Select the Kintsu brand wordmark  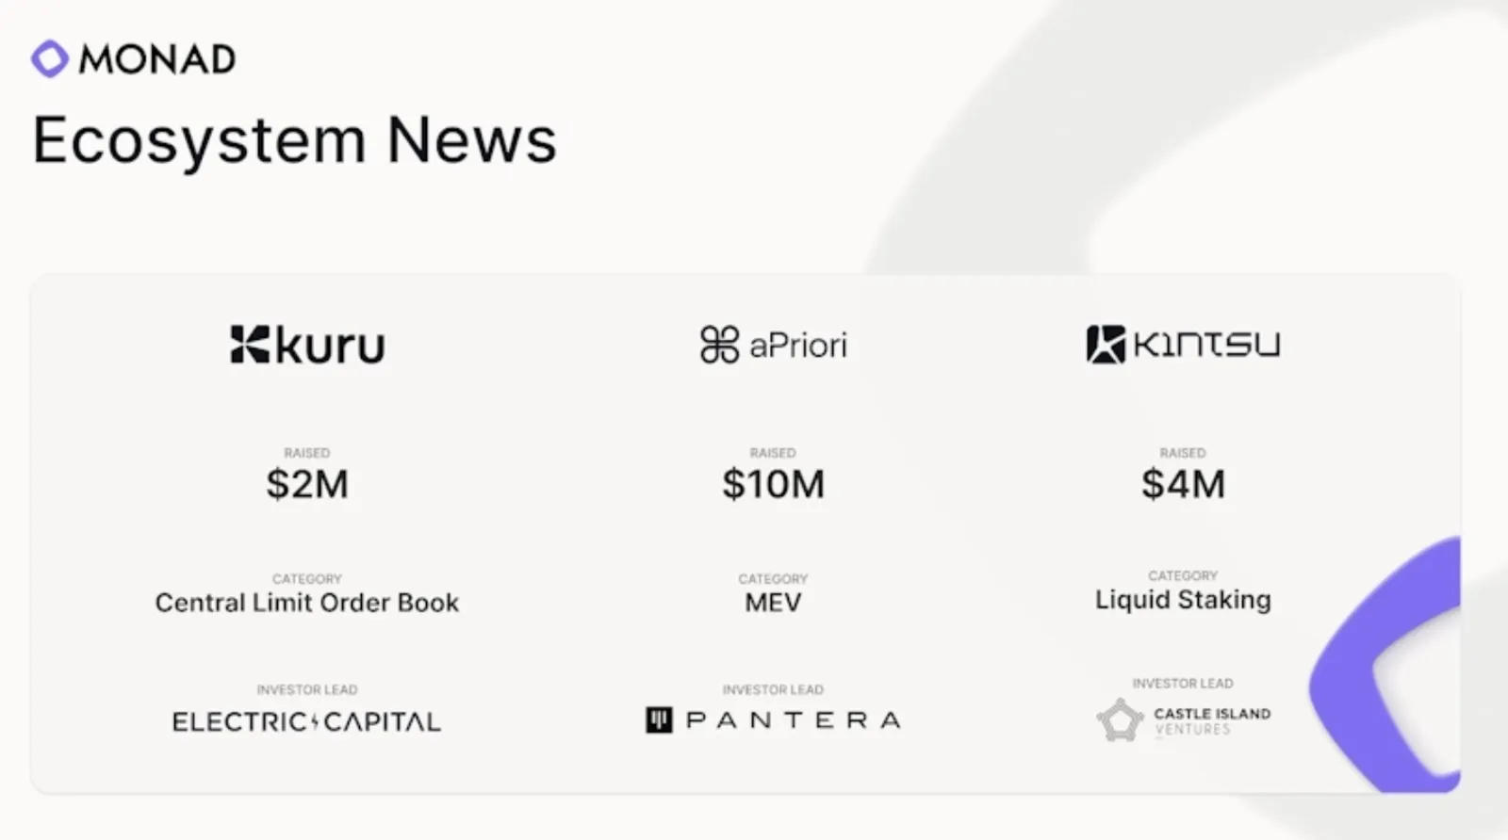1206,344
